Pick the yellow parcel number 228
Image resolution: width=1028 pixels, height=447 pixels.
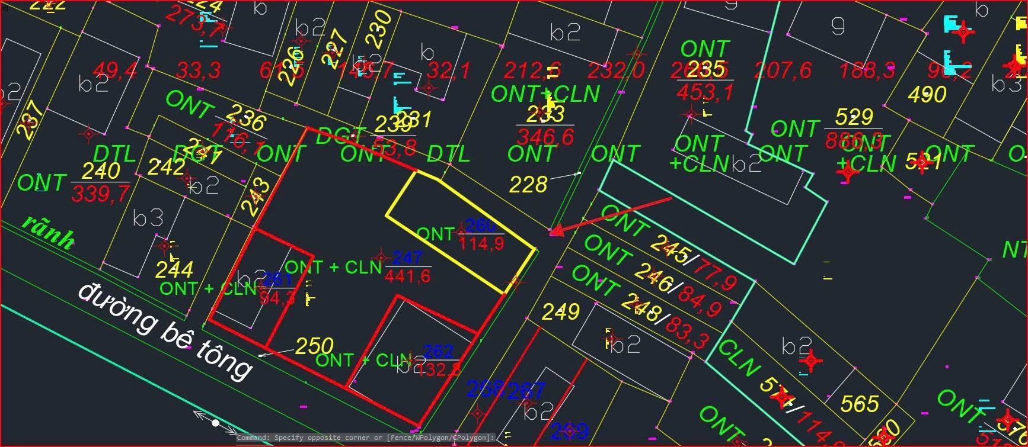tap(528, 185)
